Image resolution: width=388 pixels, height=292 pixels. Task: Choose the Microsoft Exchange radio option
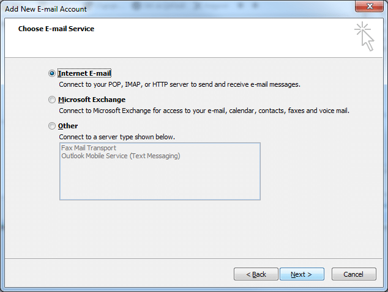(52, 100)
